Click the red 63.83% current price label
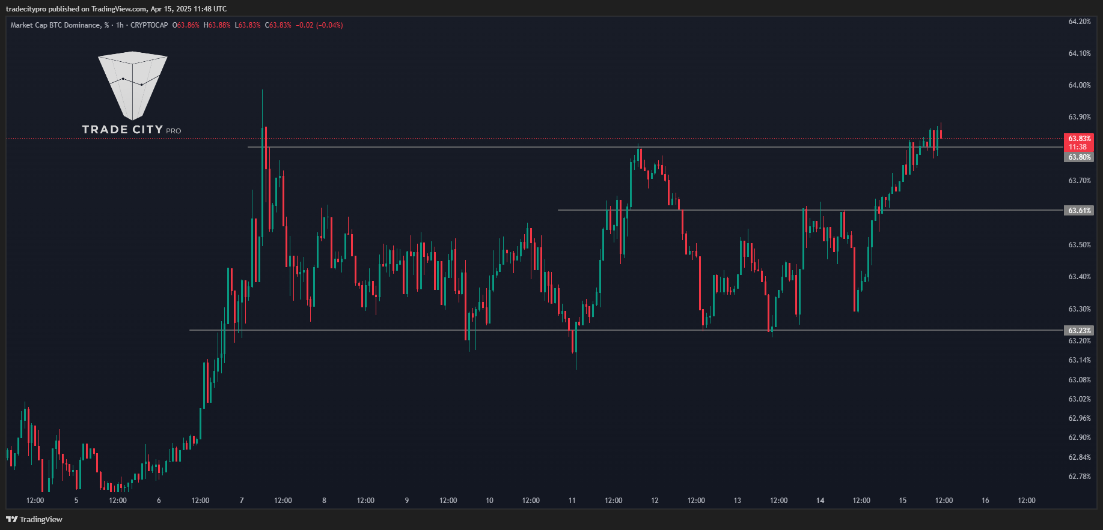Screen dimensions: 1103x530 coord(1079,139)
